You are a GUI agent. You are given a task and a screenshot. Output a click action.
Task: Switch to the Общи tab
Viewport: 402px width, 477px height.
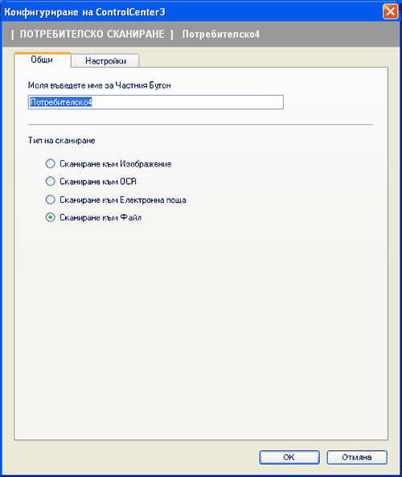pyautogui.click(x=43, y=60)
